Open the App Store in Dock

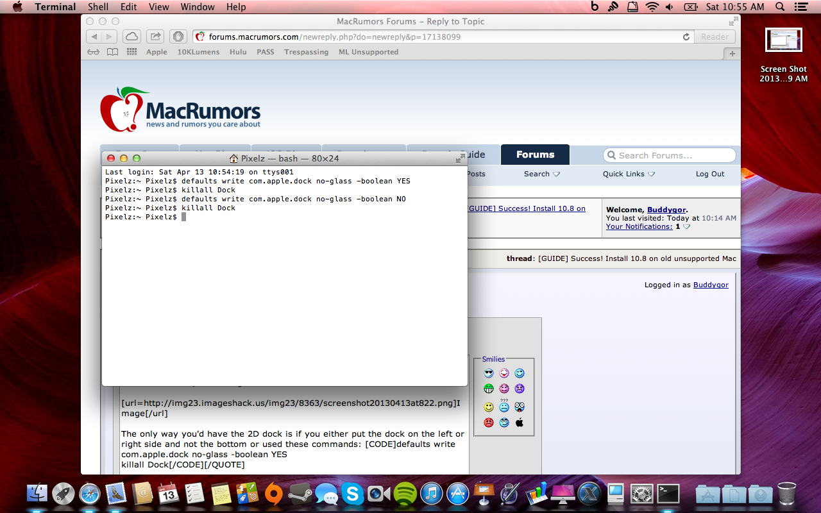click(457, 493)
